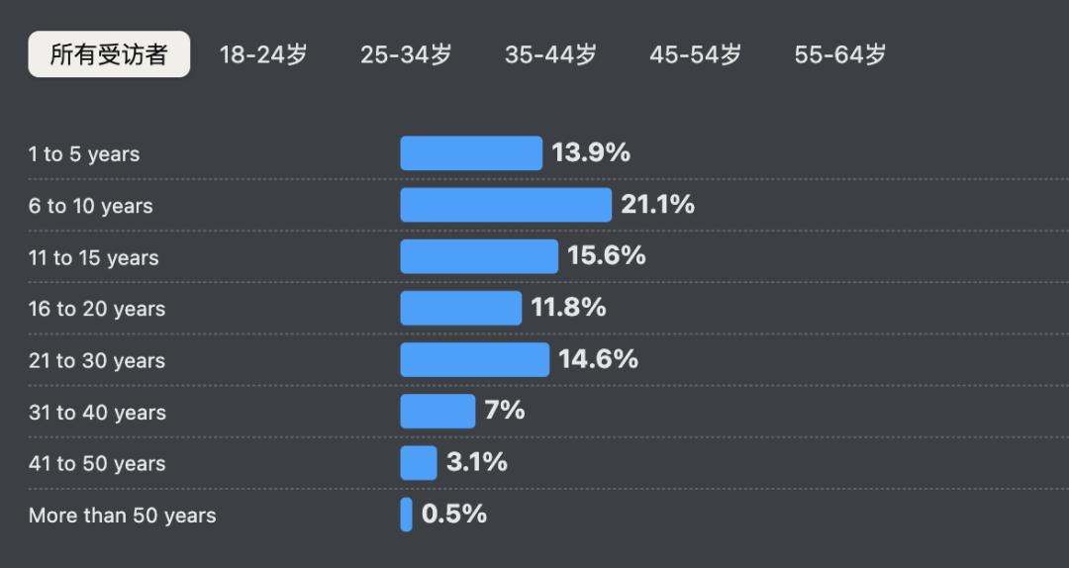The width and height of the screenshot is (1069, 568).
Task: Open the 25-34岁 age group tab
Action: [406, 54]
